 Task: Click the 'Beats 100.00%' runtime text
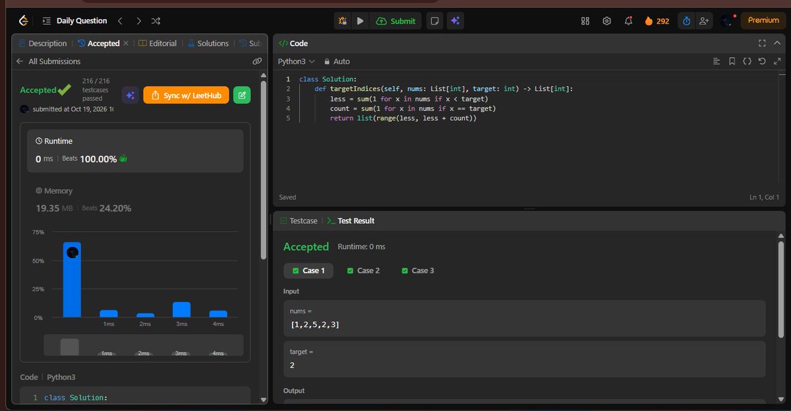tap(90, 159)
